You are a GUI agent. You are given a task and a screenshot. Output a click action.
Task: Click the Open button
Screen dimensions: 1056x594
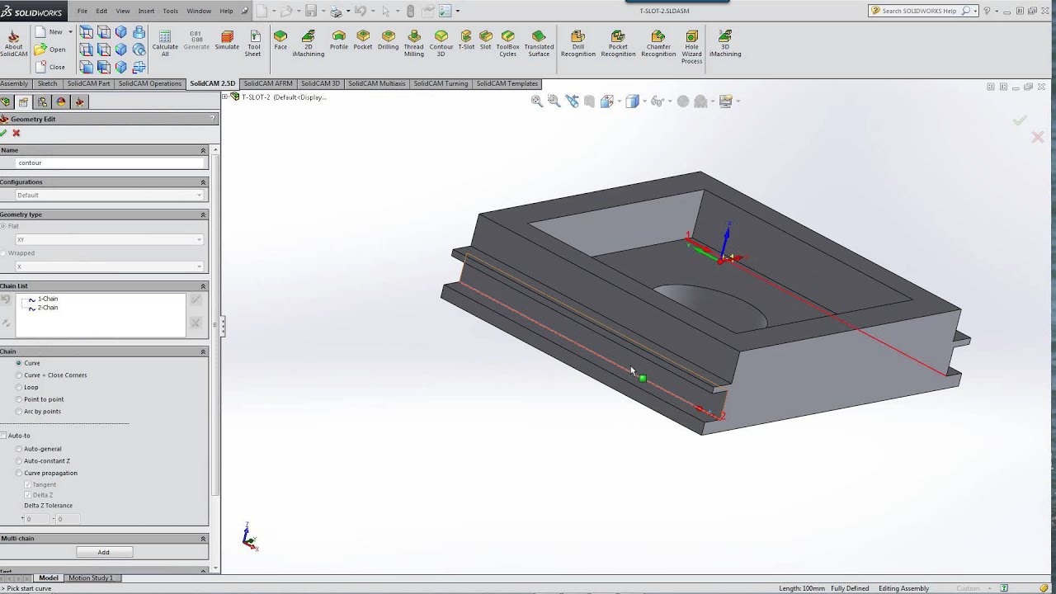click(50, 49)
